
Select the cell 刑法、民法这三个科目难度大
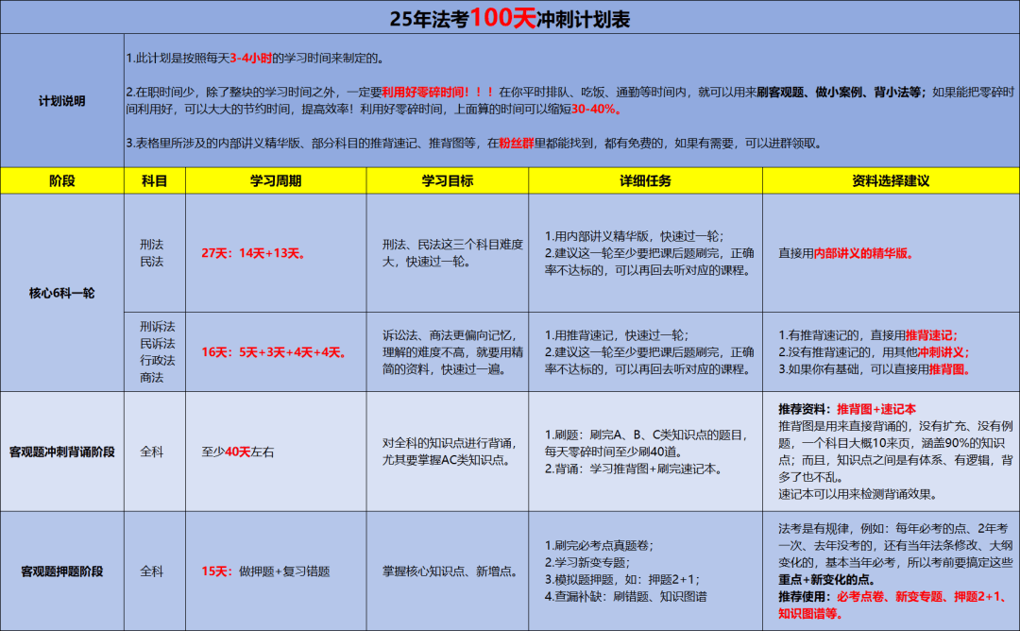448,253
